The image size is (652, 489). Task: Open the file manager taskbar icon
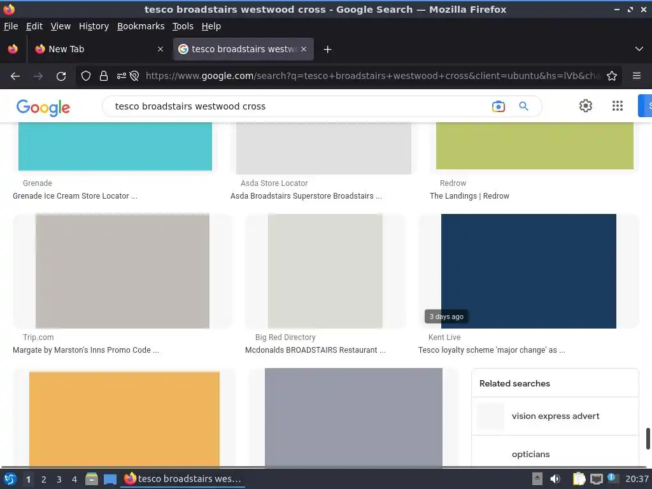tap(92, 479)
